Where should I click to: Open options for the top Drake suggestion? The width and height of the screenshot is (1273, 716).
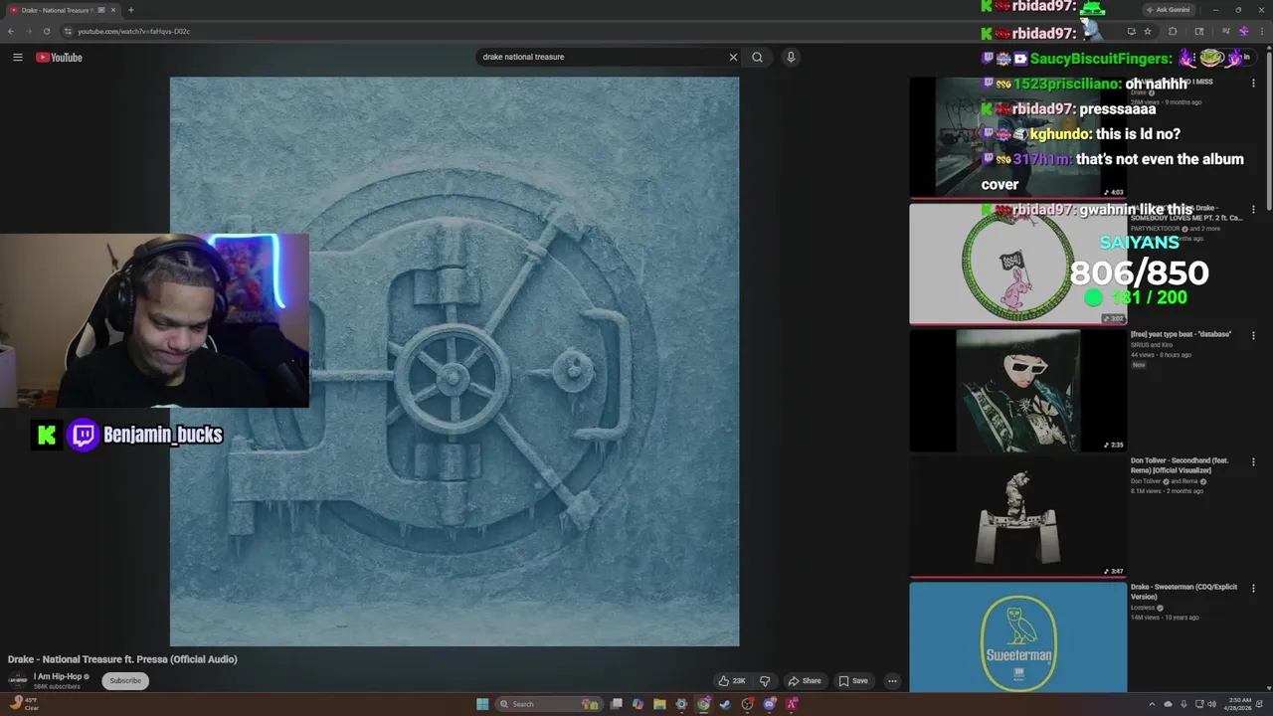point(1253,84)
